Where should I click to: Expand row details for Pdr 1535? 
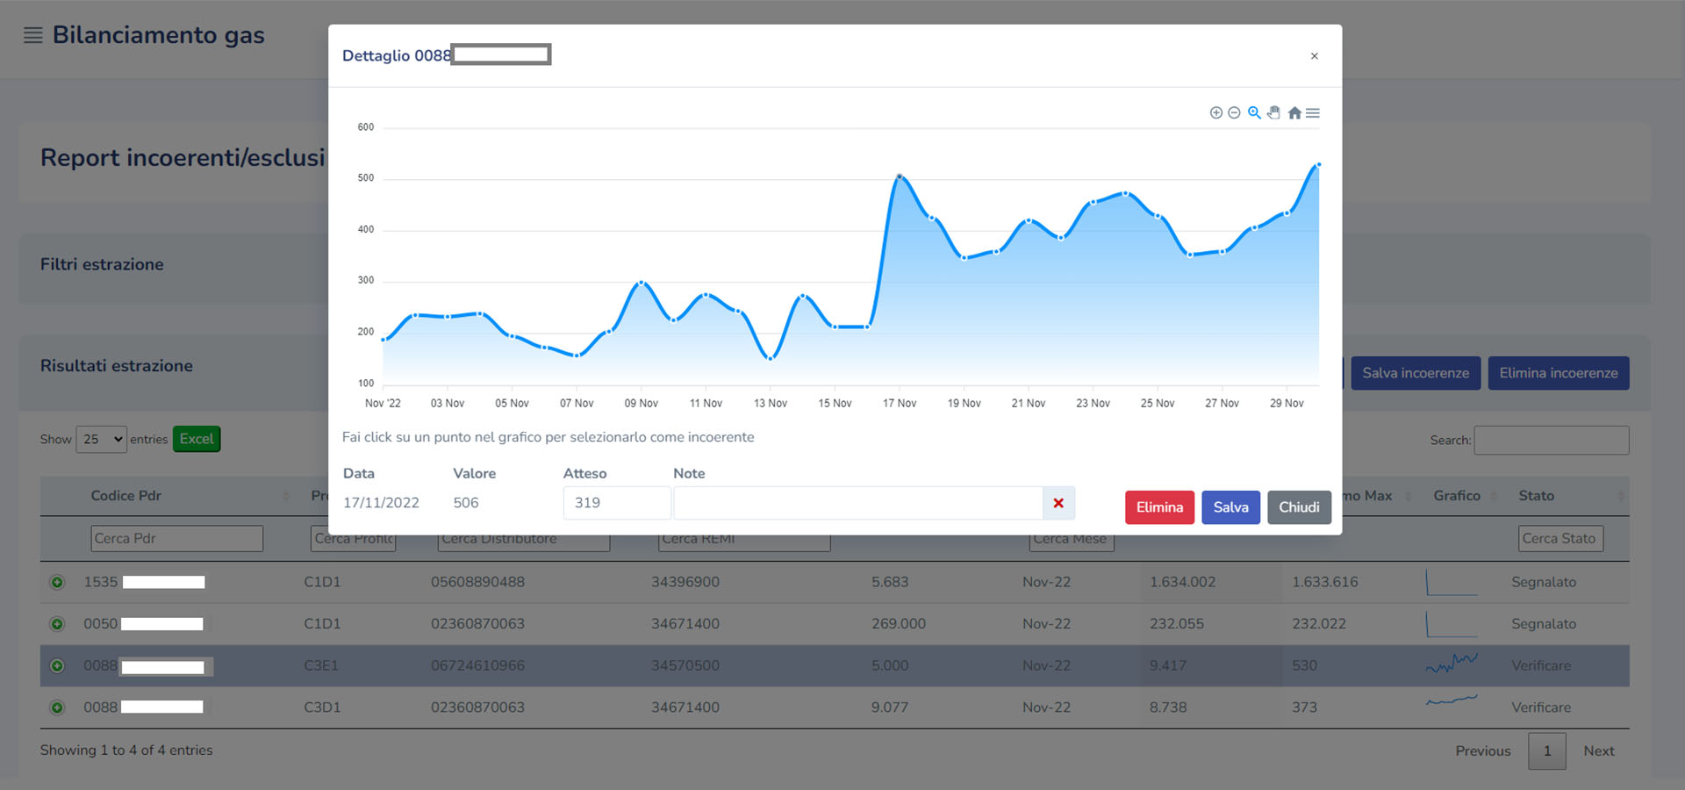pyautogui.click(x=57, y=583)
